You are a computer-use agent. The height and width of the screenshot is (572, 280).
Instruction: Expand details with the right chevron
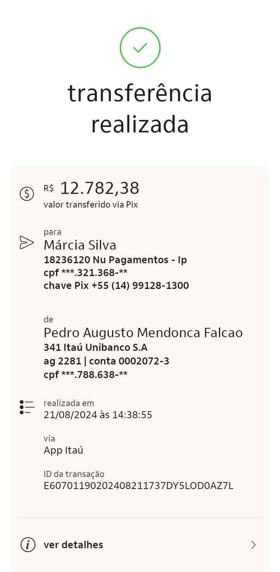253,545
